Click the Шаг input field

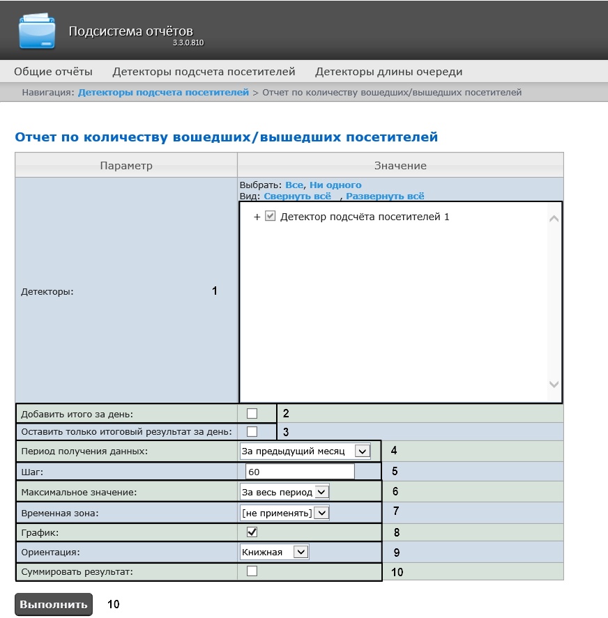pos(299,472)
